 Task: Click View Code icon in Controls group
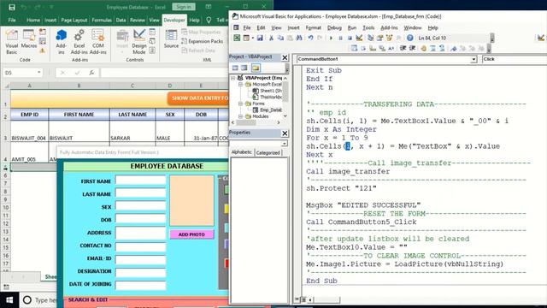[152, 41]
